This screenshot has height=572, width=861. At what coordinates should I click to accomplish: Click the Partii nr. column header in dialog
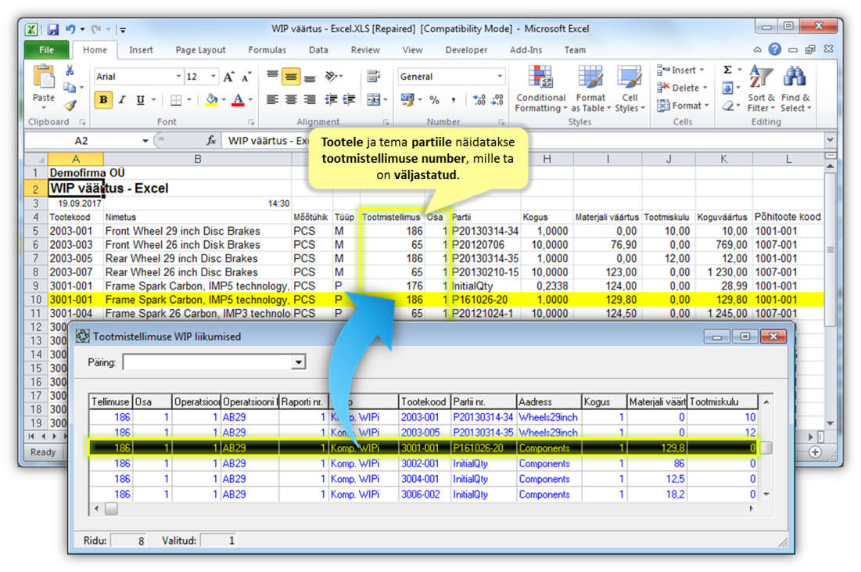point(483,401)
